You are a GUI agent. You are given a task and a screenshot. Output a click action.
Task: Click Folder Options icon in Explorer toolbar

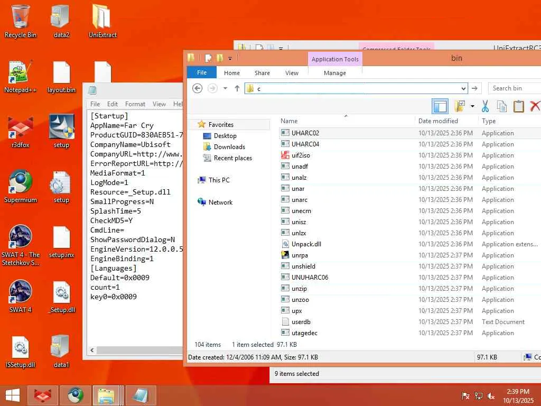click(x=460, y=106)
